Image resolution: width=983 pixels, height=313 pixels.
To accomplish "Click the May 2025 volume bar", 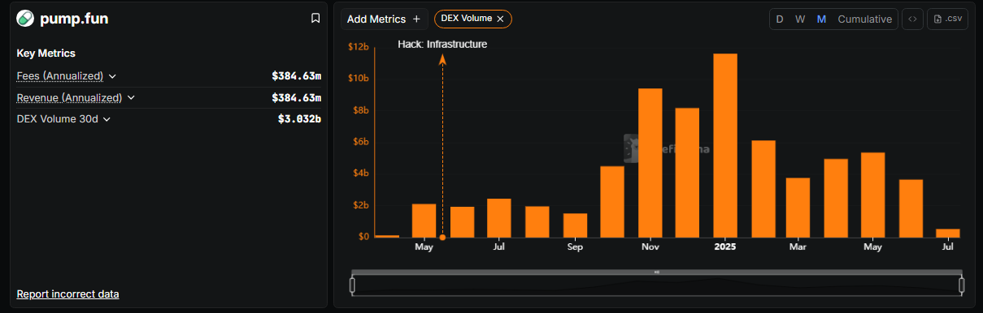I will [872, 195].
